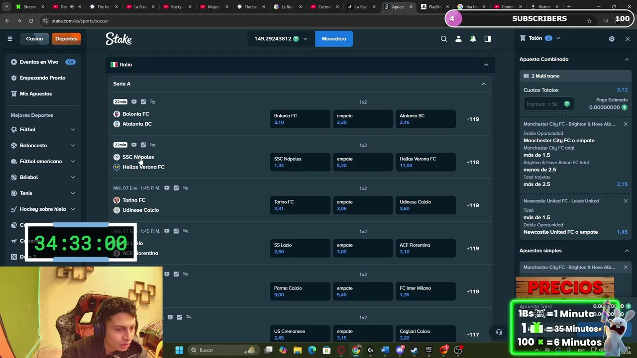Image resolution: width=637 pixels, height=358 pixels.
Task: Open a new browser tab
Action: pos(569,7)
